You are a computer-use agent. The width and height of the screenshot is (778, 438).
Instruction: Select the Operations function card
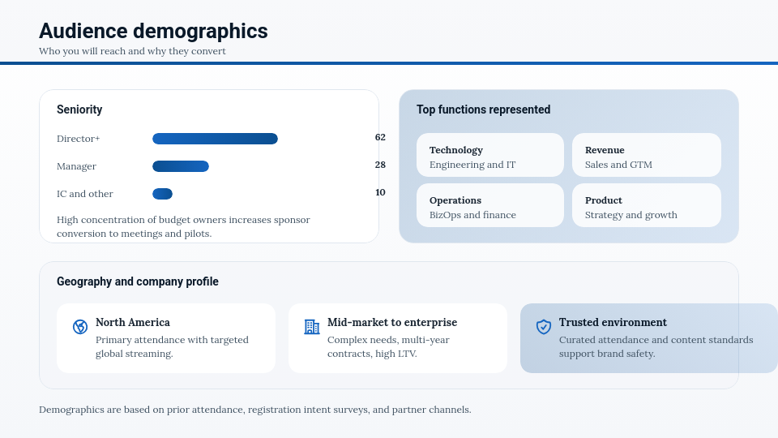click(489, 206)
